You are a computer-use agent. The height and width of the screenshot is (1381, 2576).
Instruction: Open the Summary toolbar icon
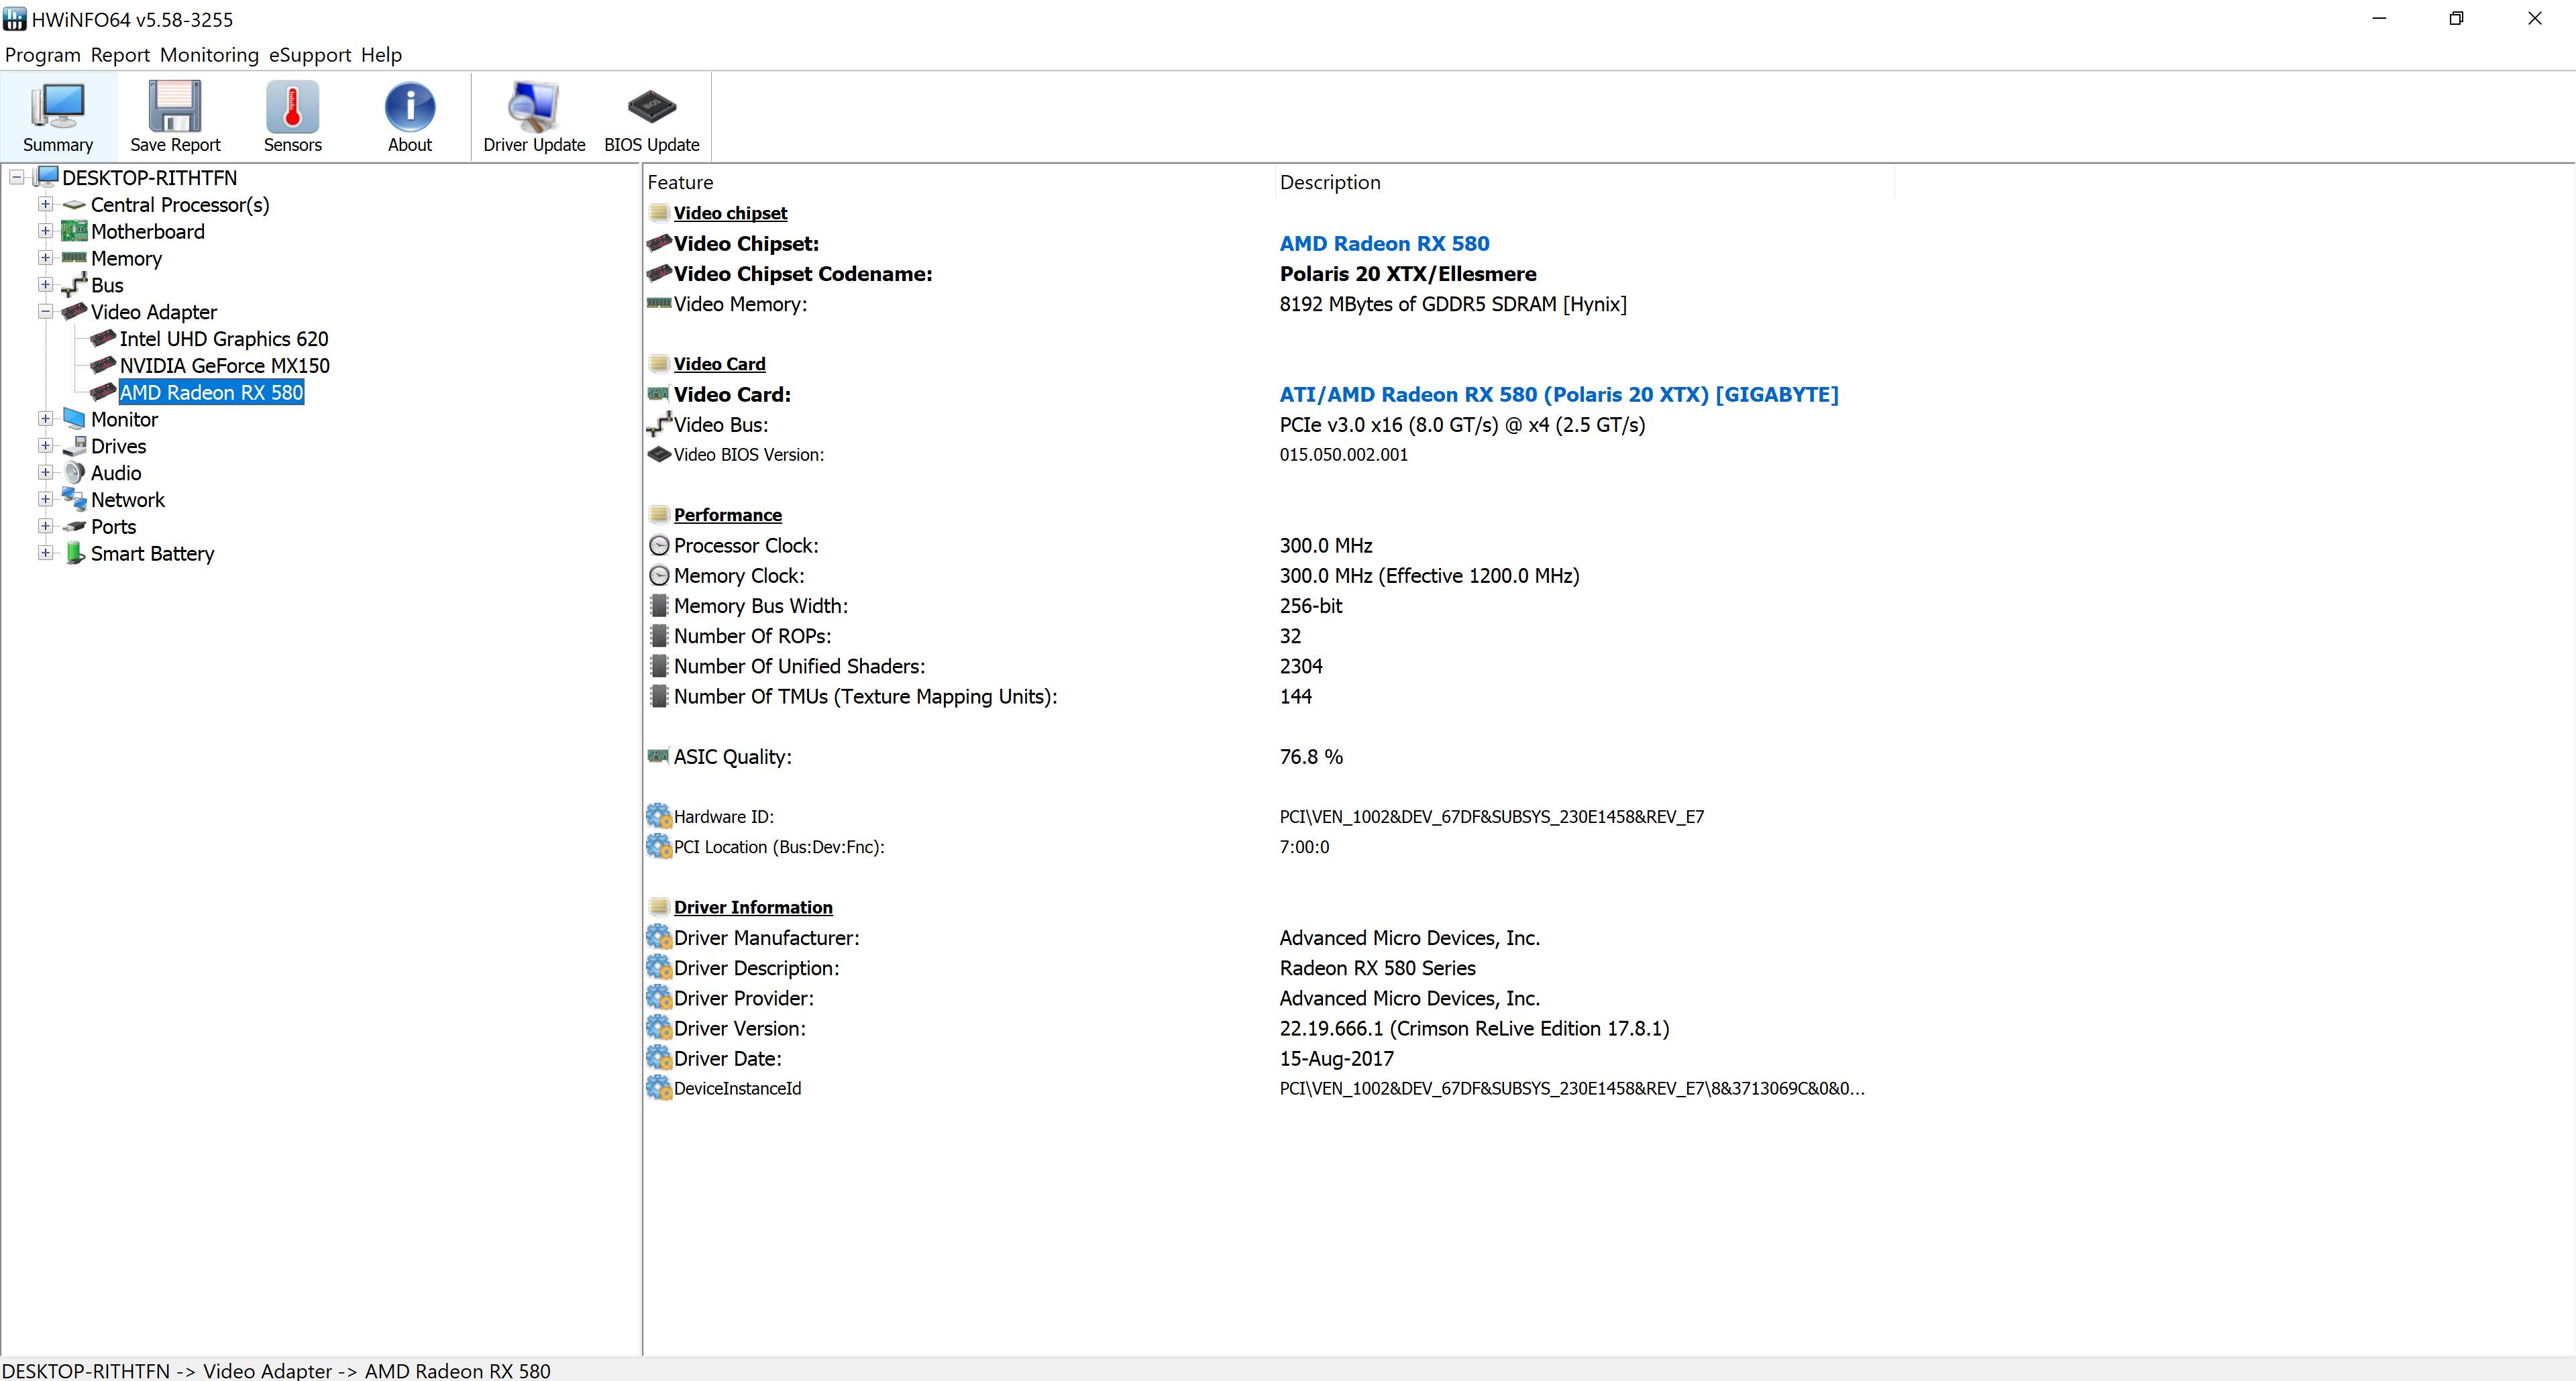coord(58,117)
